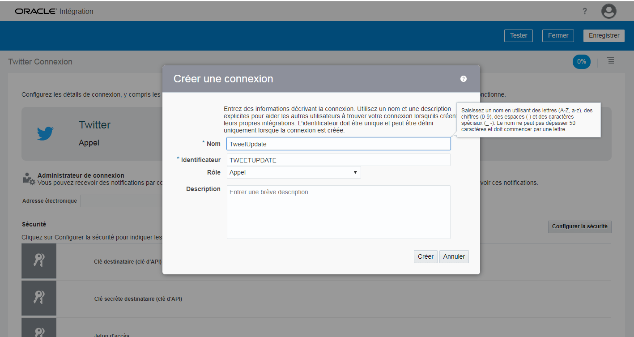This screenshot has width=634, height=337.
Task: Click the key icon beside Clé secrète destinataire
Action: tap(39, 298)
